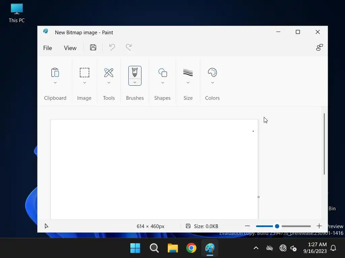The height and width of the screenshot is (258, 345).
Task: Click on the white drawing canvas
Action: [x=154, y=169]
